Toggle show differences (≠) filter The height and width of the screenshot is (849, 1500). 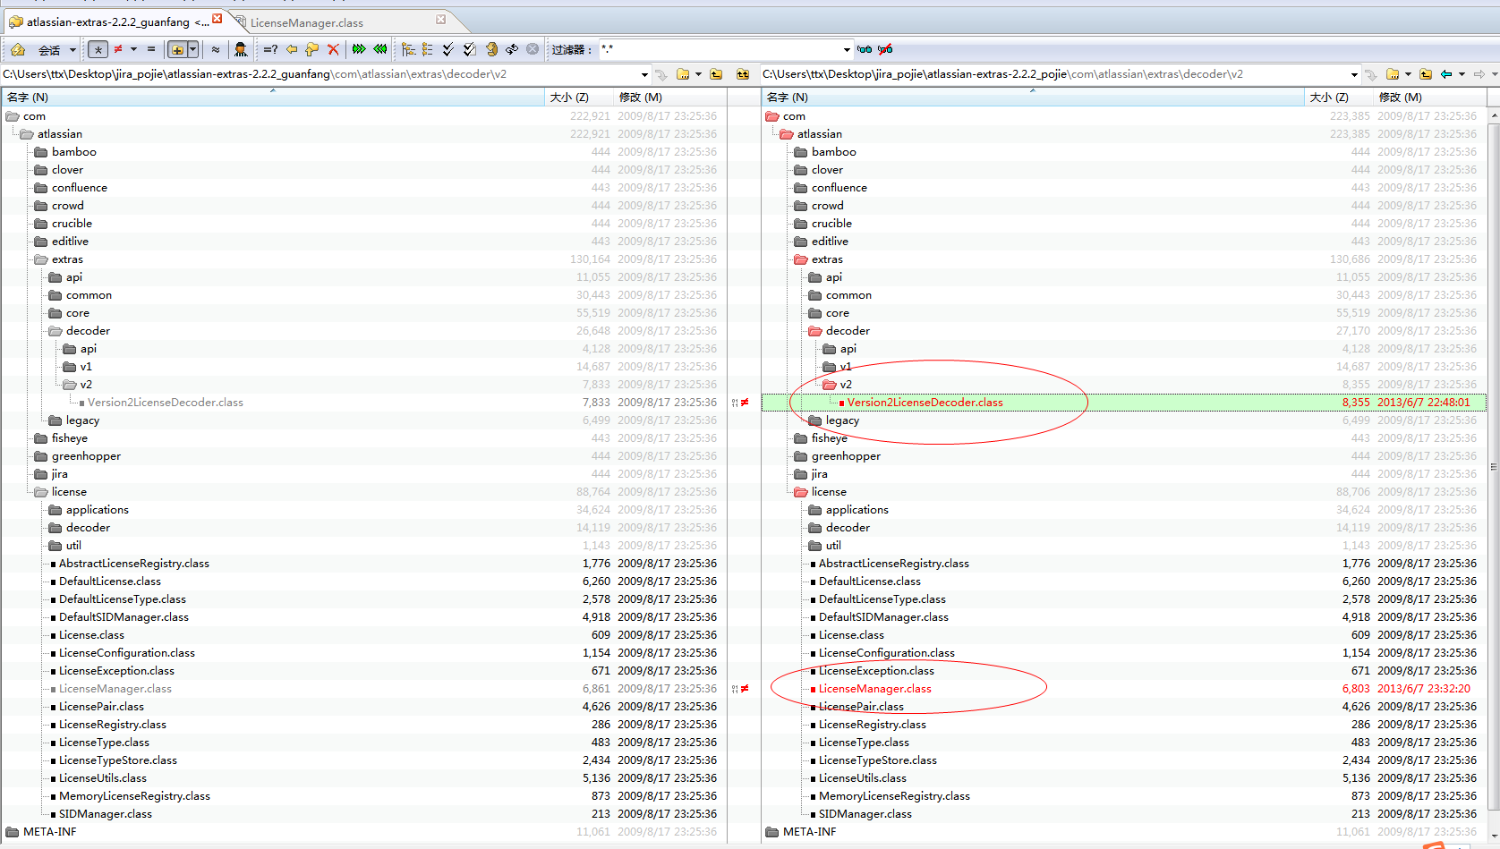117,49
